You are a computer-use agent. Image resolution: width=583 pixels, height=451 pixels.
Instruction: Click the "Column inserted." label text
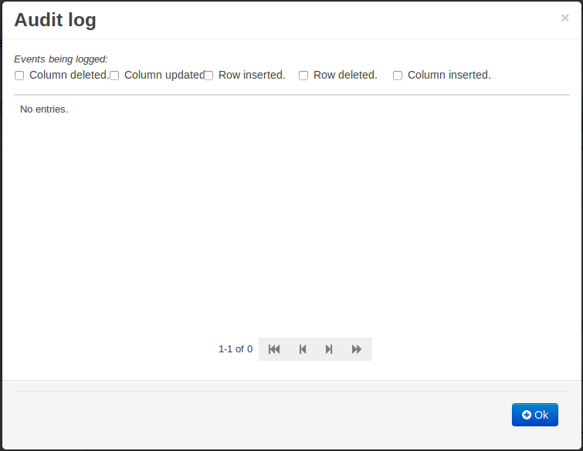(x=449, y=75)
